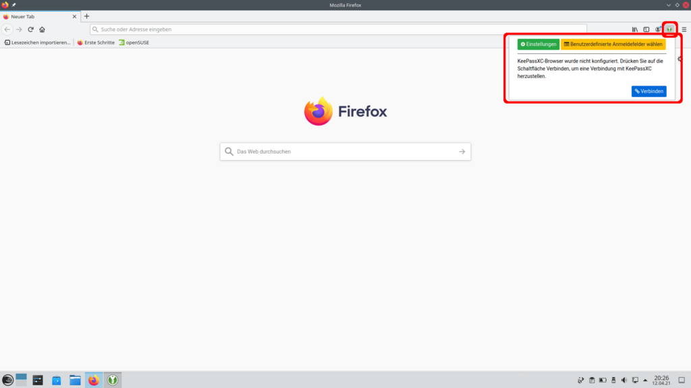Click the Das Web durchsuchen search box
Image resolution: width=691 pixels, height=388 pixels.
click(345, 152)
